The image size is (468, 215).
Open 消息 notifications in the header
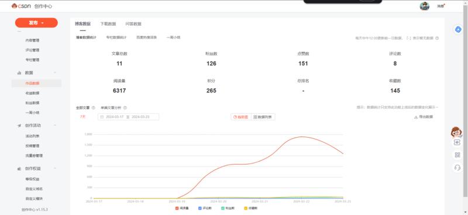click(441, 6)
